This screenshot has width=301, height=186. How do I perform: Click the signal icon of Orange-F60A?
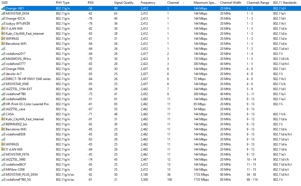pos(3,69)
